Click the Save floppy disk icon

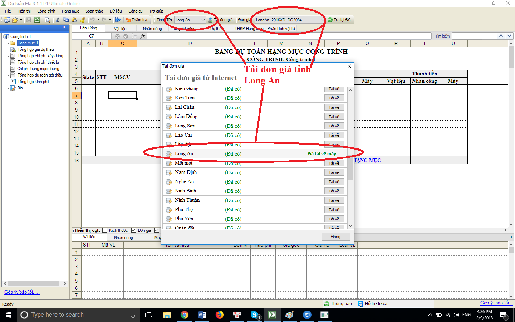click(29, 20)
